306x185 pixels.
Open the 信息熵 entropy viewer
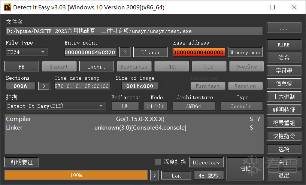(x=284, y=84)
